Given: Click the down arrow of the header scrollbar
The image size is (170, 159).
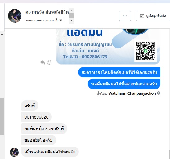Looking at the screenshot, I should [x=71, y=21].
